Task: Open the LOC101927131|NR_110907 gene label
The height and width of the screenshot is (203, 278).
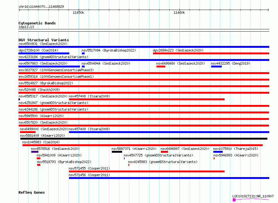Action: tap(253, 196)
